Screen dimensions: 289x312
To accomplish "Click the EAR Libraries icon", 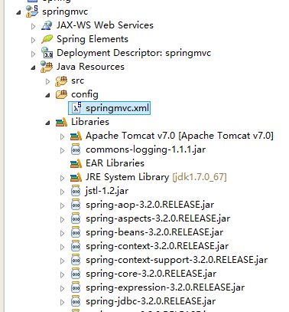I will pos(76,163).
